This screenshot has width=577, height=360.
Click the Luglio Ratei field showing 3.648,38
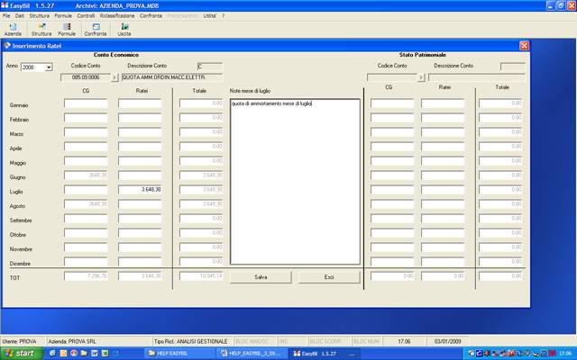(140, 190)
